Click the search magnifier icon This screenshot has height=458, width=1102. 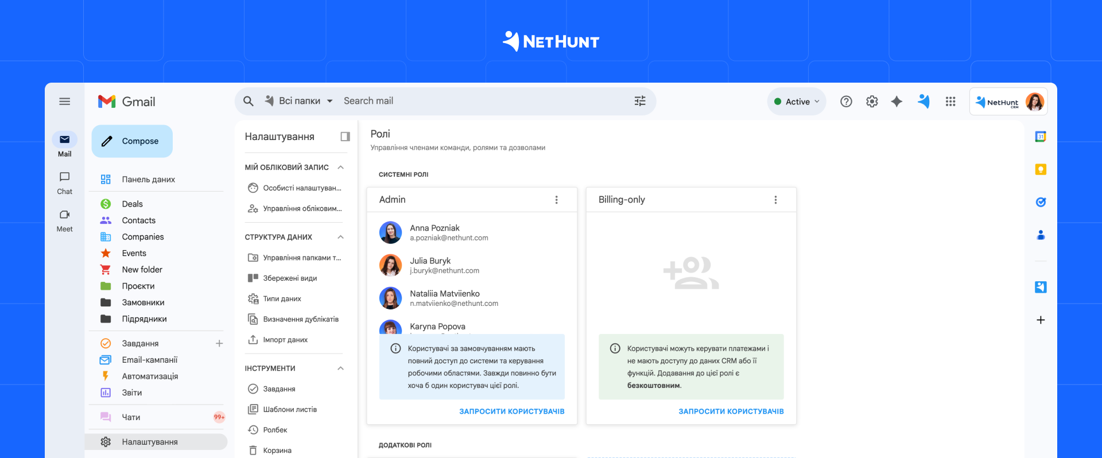(x=249, y=101)
